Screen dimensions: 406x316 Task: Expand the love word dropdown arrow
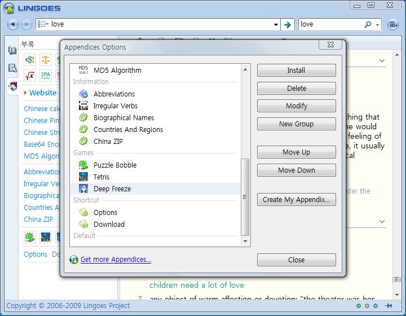click(x=276, y=25)
